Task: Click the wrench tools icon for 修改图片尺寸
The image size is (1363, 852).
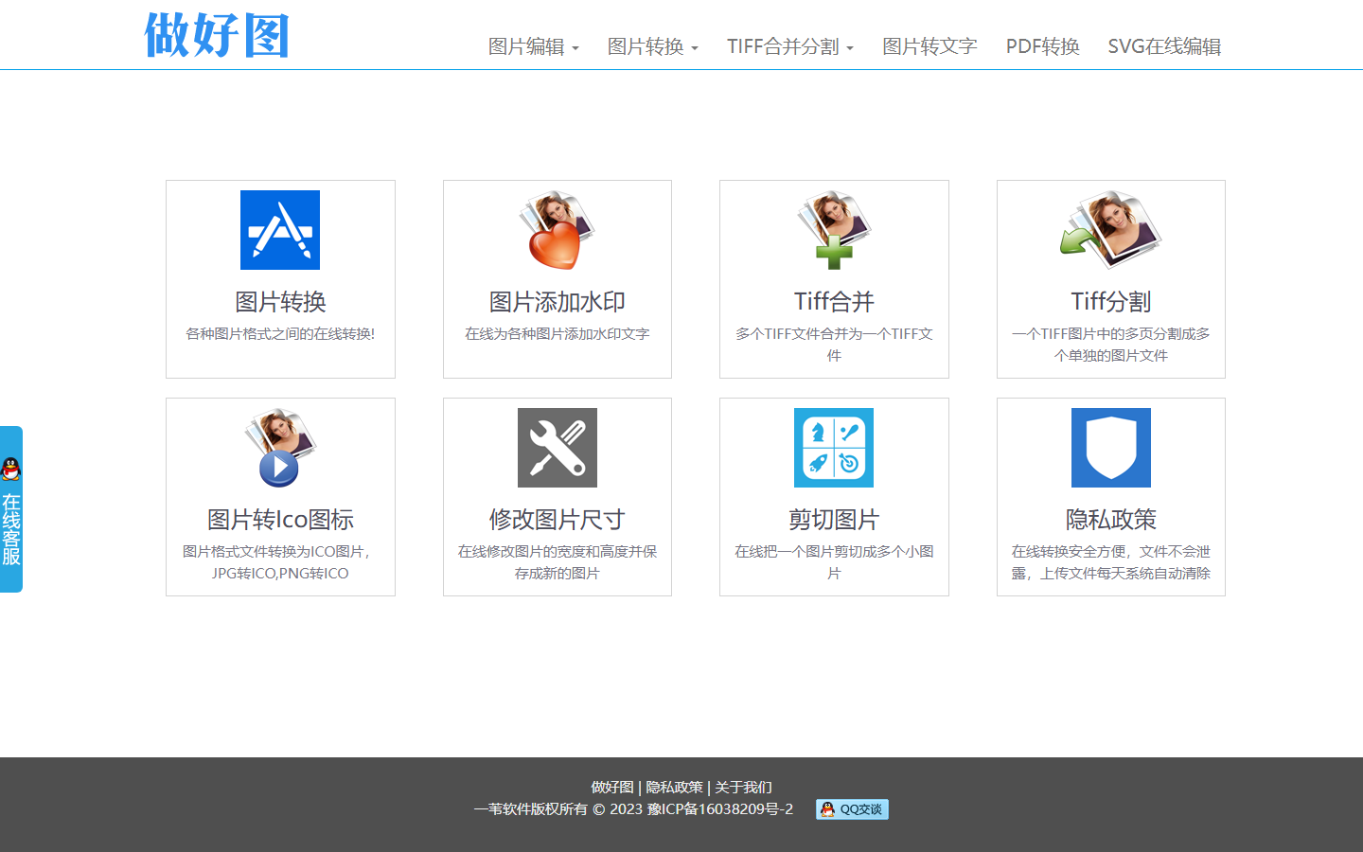Action: tap(557, 448)
